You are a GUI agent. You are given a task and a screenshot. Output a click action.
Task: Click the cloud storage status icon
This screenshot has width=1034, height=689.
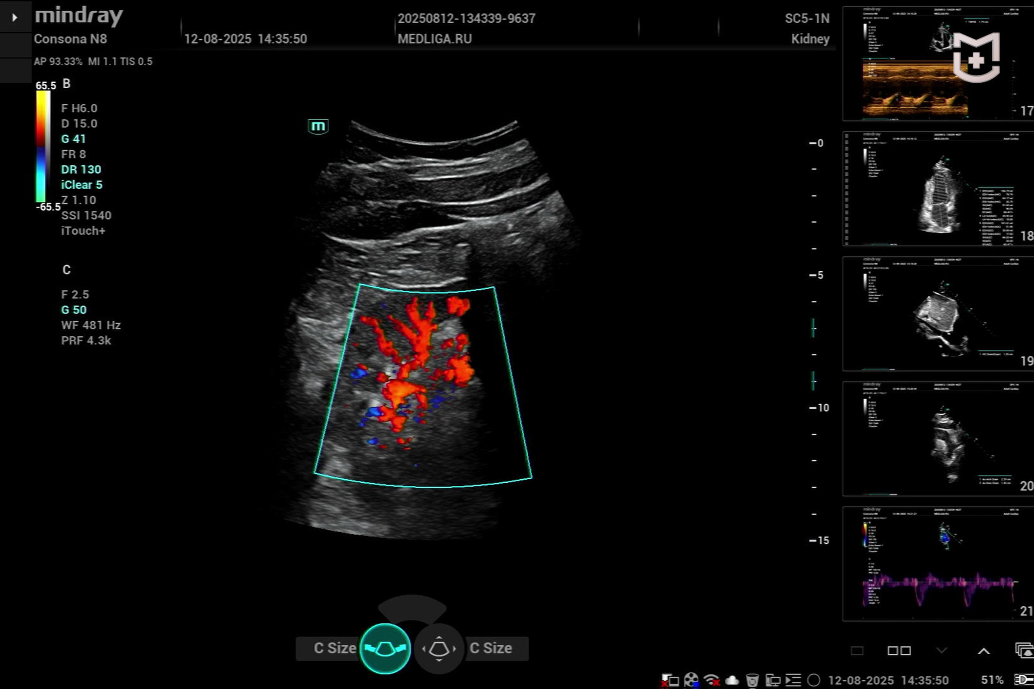(732, 680)
